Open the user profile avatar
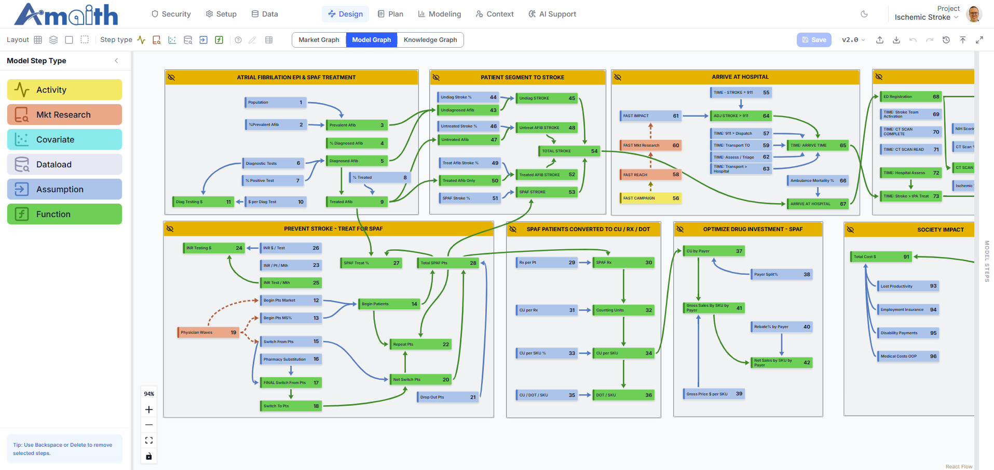The width and height of the screenshot is (994, 470). click(974, 14)
